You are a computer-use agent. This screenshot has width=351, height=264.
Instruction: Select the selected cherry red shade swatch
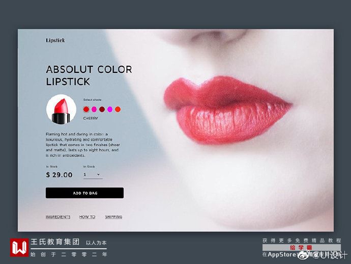click(86, 109)
